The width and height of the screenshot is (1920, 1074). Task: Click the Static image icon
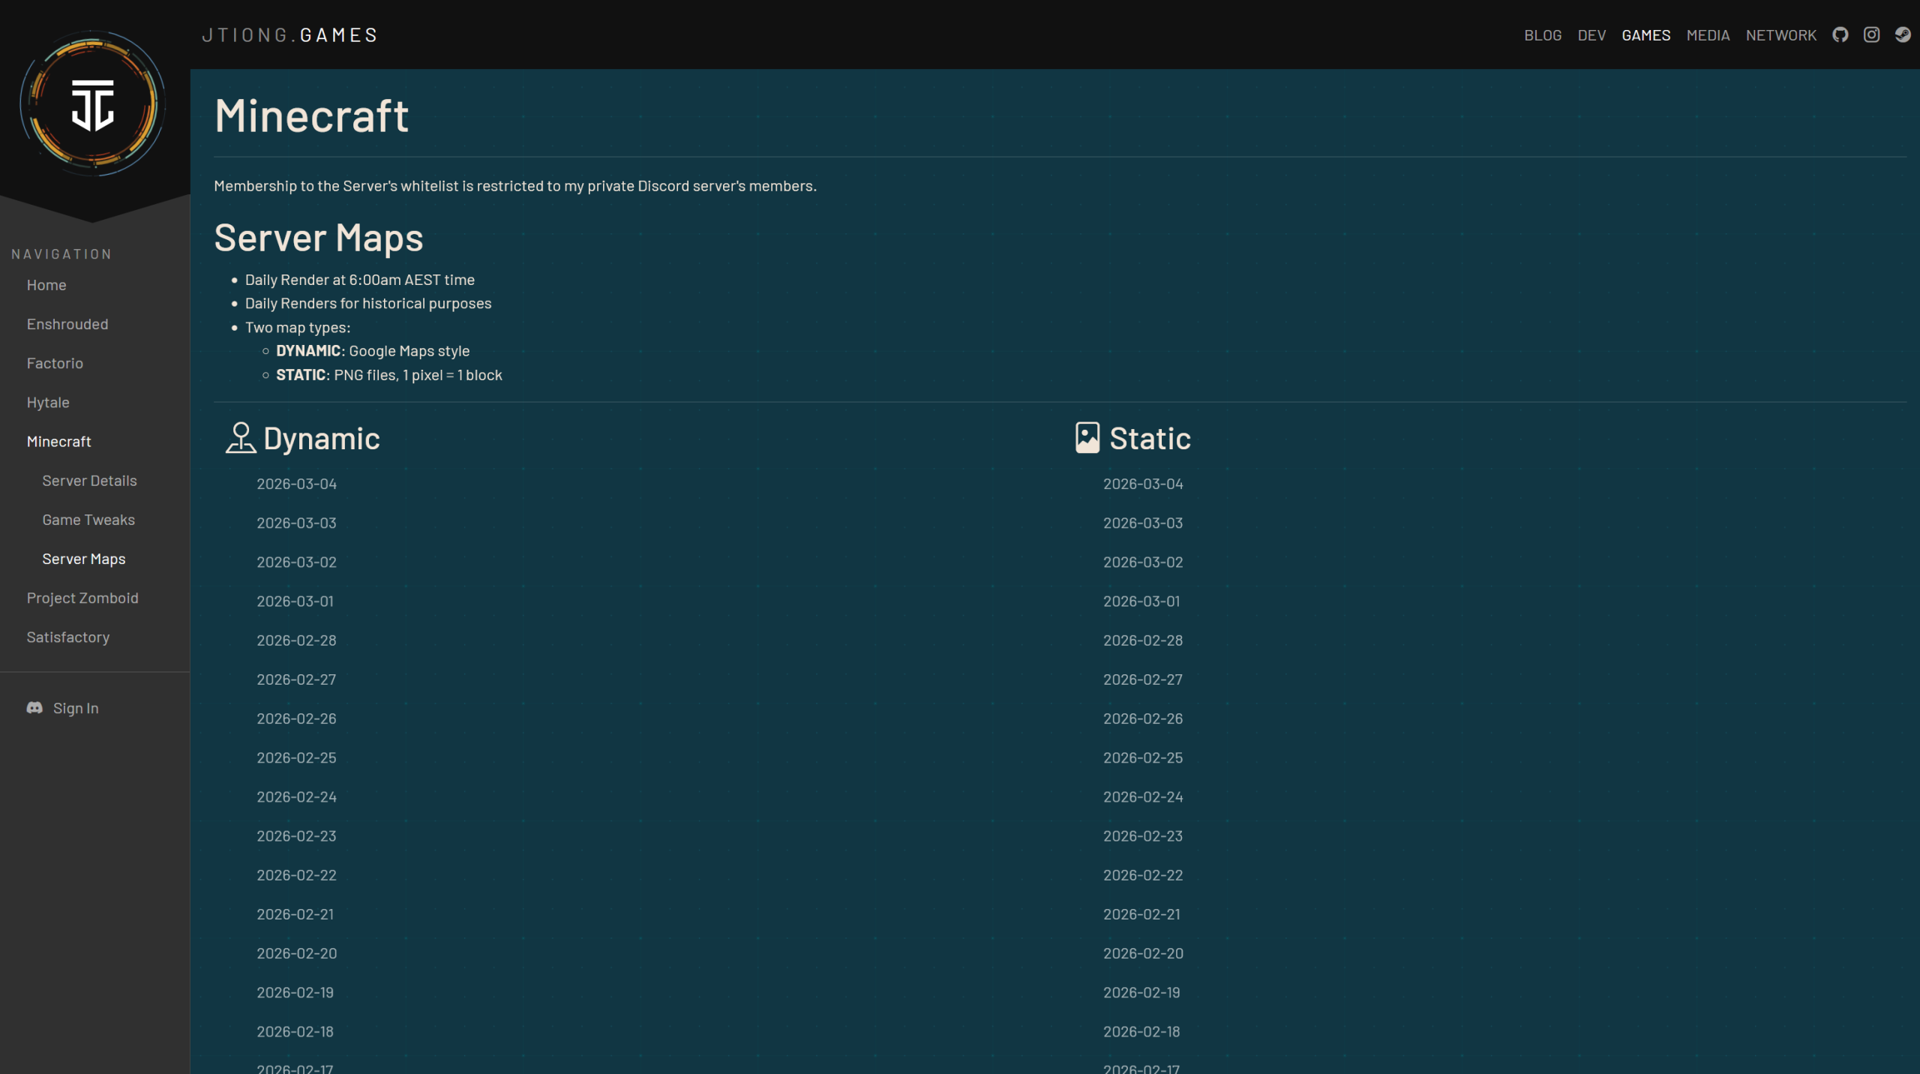1087,438
